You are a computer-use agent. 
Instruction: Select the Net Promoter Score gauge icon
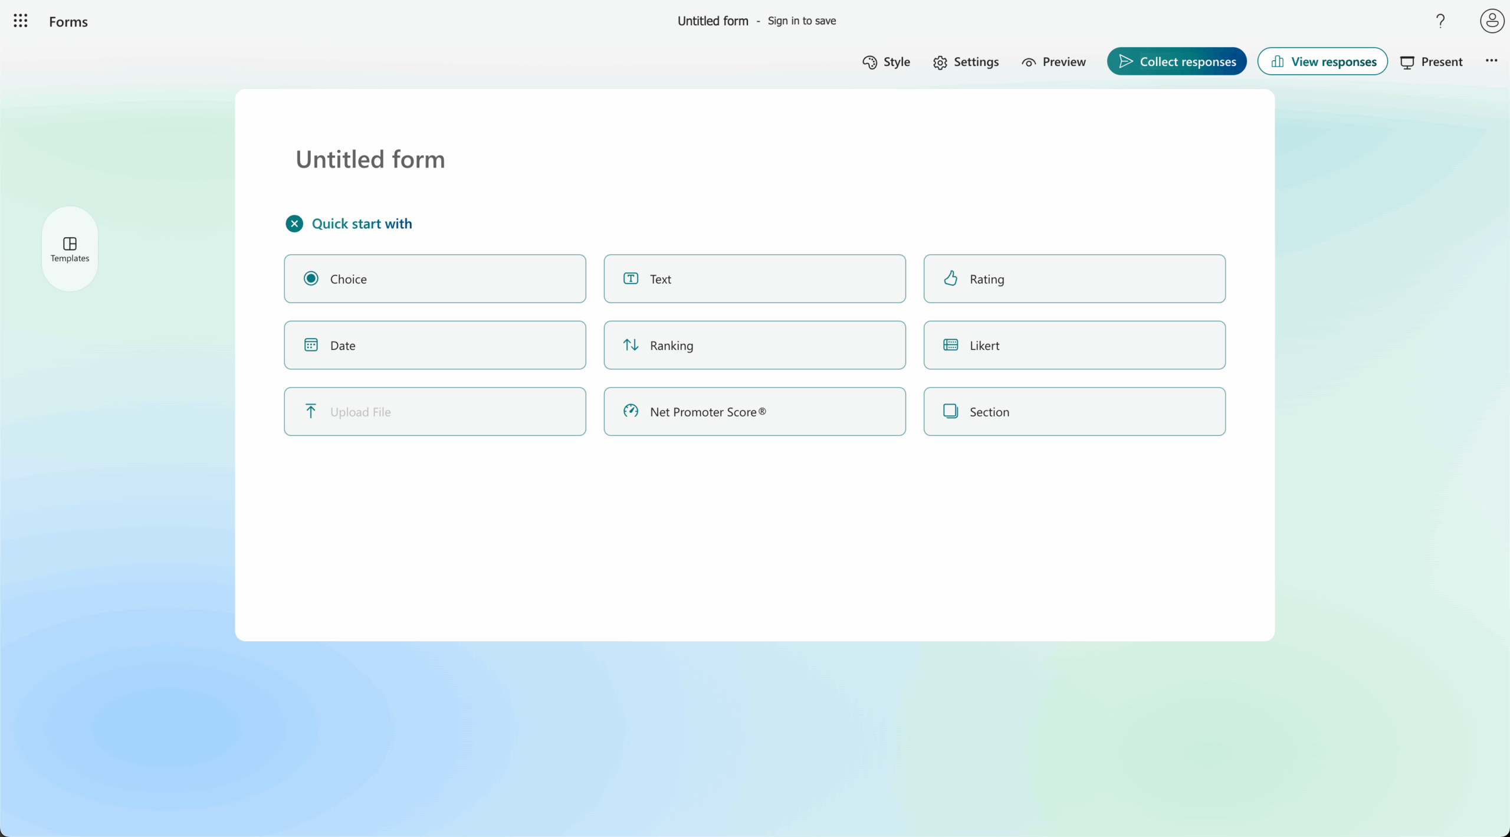[631, 411]
